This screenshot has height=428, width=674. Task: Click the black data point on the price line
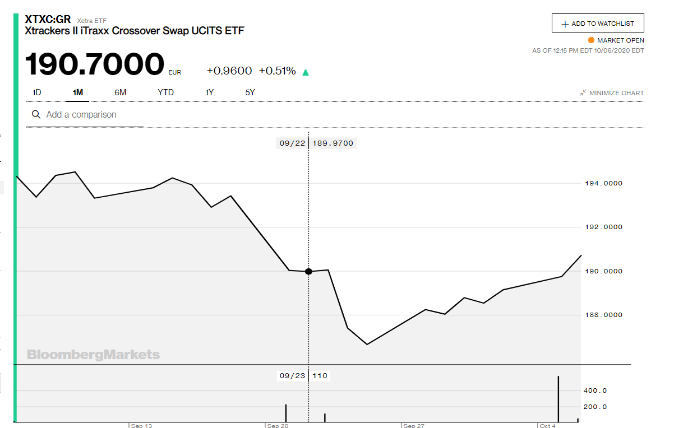point(308,271)
